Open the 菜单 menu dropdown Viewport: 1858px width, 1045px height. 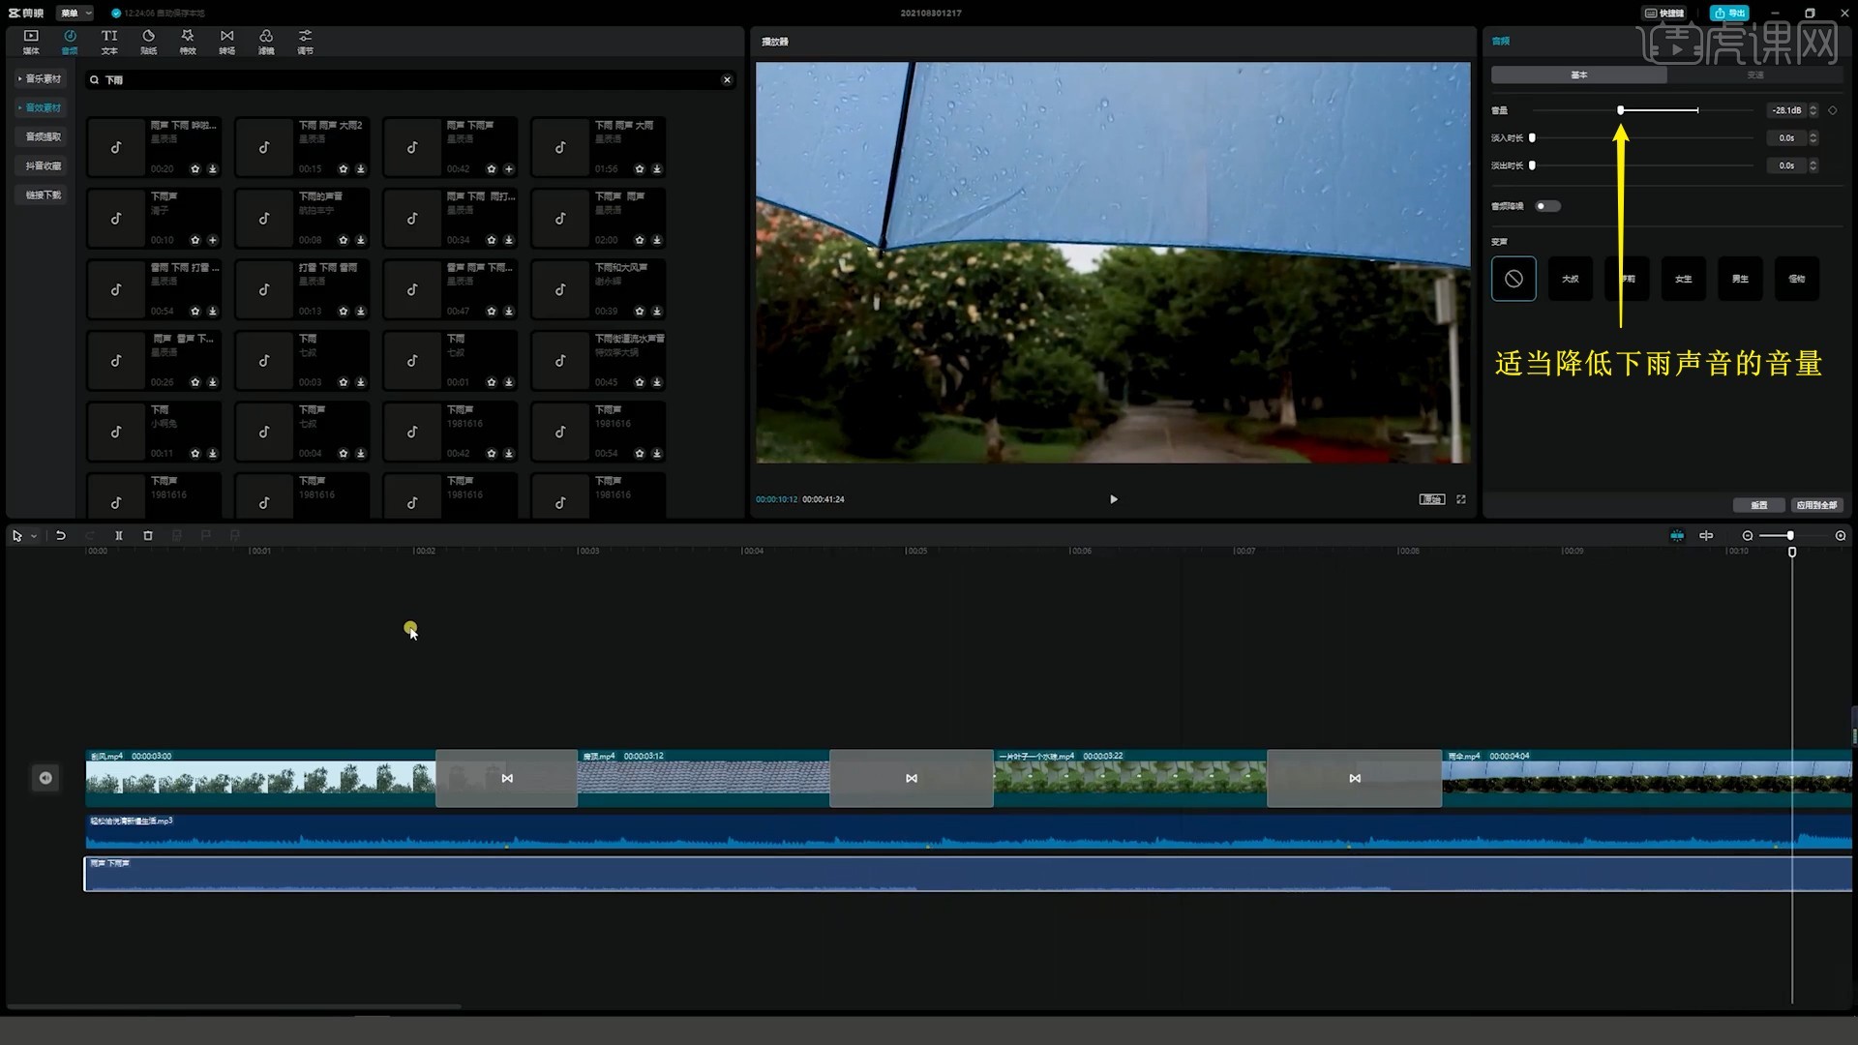[x=75, y=13]
